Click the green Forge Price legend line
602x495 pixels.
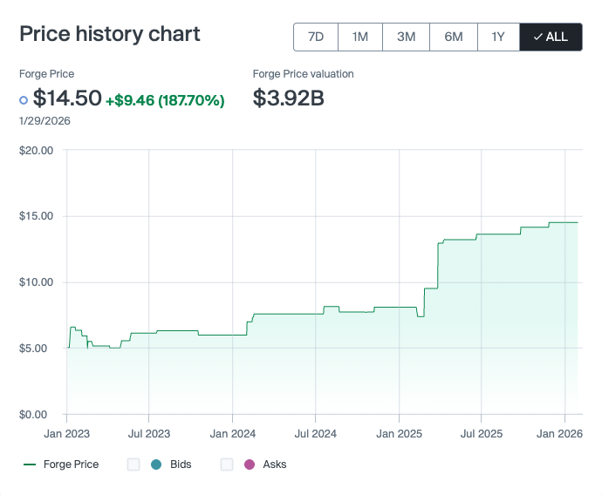coord(30,464)
